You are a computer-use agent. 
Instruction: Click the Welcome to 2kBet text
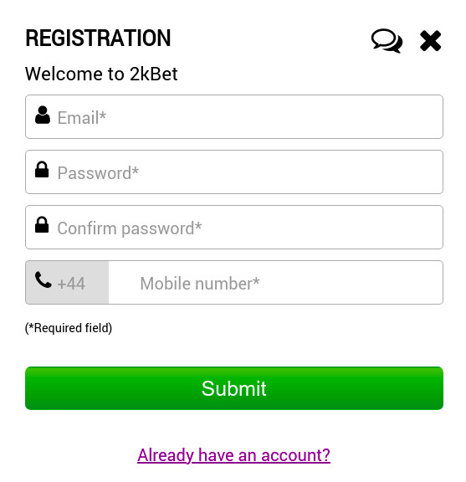point(101,74)
